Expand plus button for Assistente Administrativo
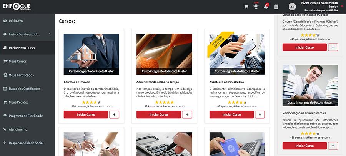 click(x=260, y=114)
